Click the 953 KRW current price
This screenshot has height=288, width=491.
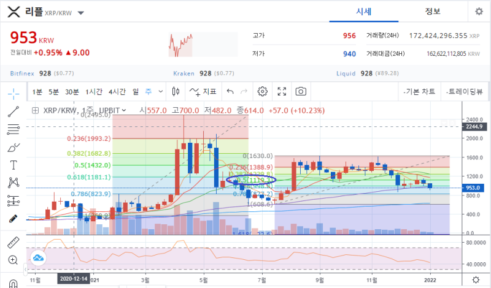click(32, 38)
